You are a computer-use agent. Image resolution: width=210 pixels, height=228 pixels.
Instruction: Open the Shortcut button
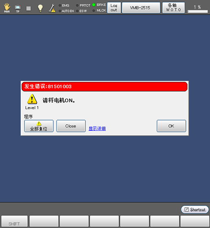point(195,210)
